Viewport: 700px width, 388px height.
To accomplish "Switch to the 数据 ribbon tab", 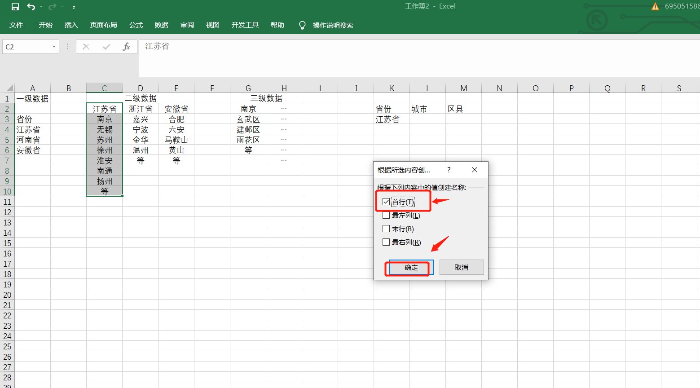I will pyautogui.click(x=162, y=25).
